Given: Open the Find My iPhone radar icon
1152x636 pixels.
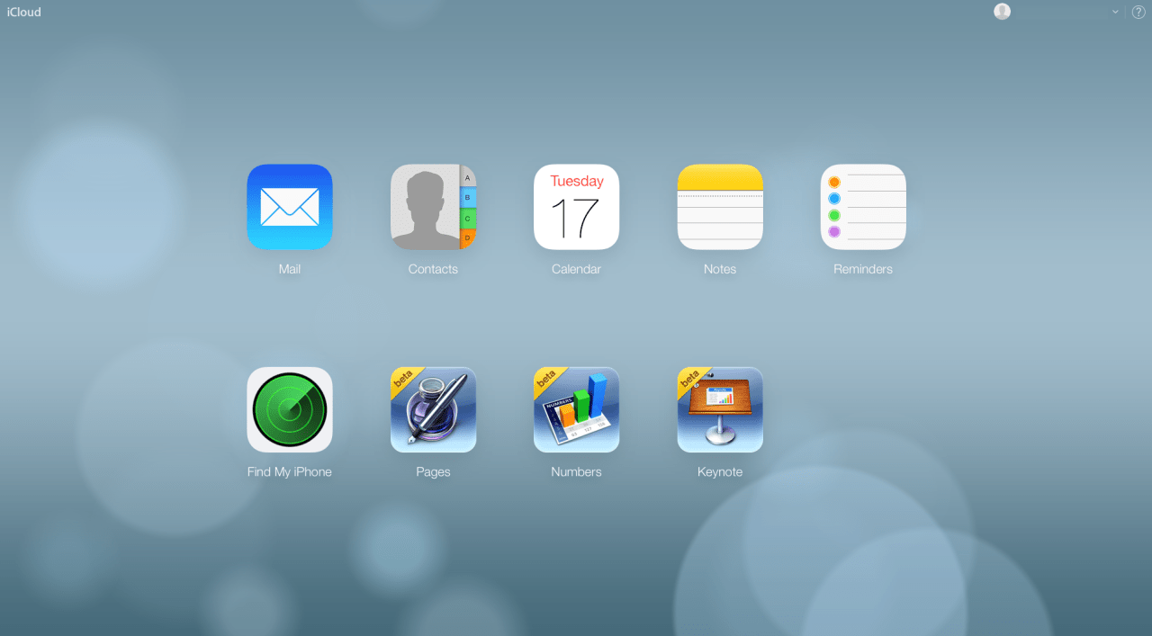Looking at the screenshot, I should (x=289, y=409).
